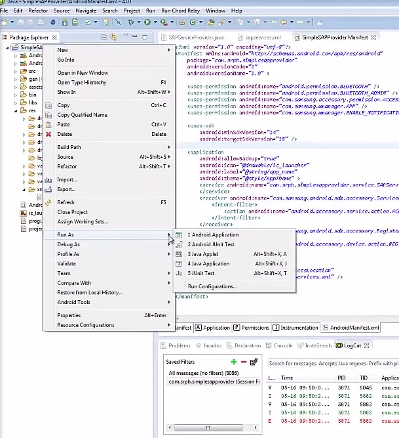This screenshot has height=438, width=399.
Task: Select Android Tools in context menu
Action: (x=109, y=302)
